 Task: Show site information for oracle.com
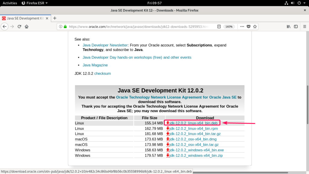coord(60,26)
